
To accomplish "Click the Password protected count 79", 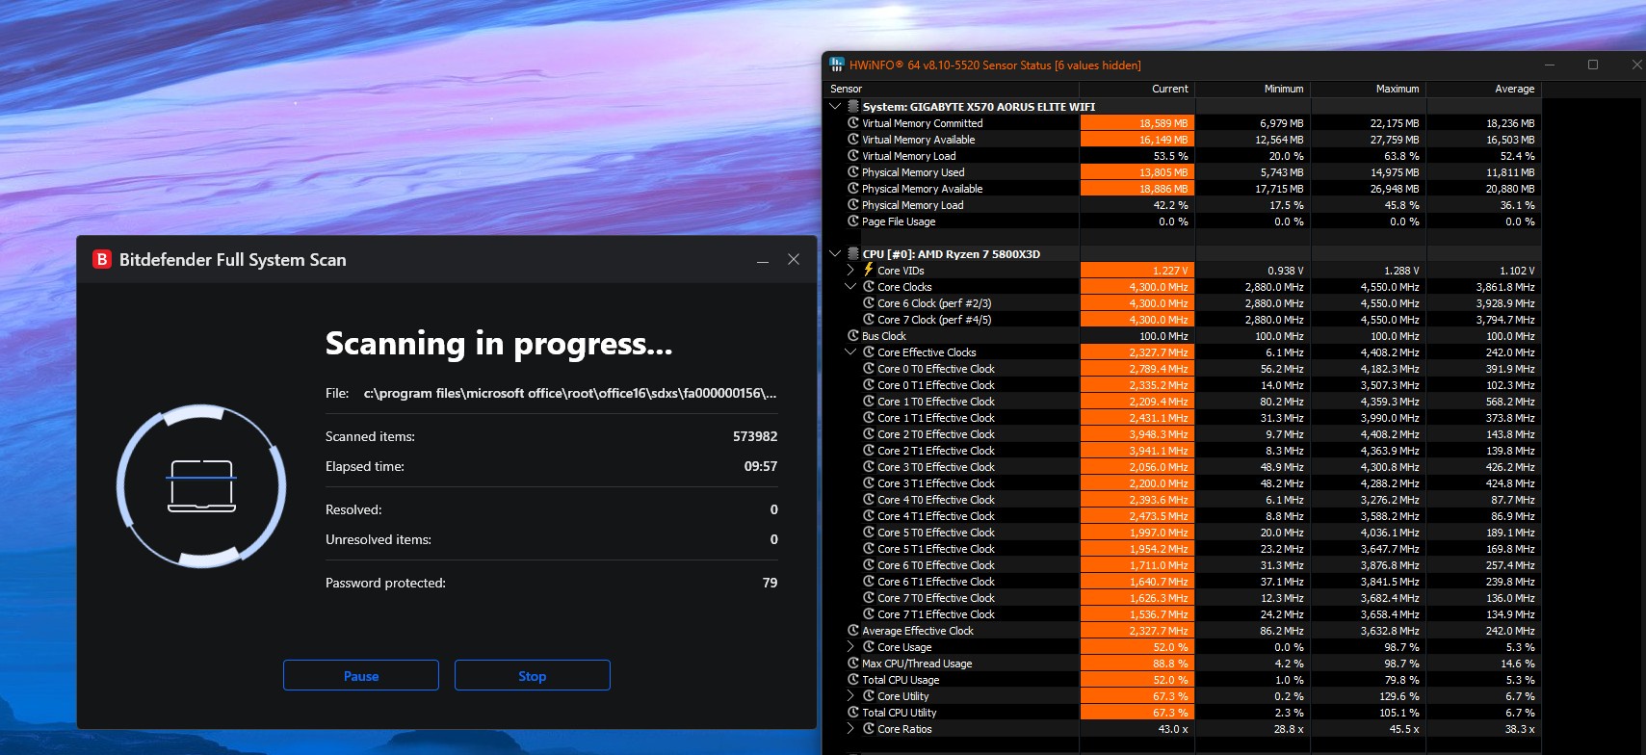I will (x=770, y=583).
